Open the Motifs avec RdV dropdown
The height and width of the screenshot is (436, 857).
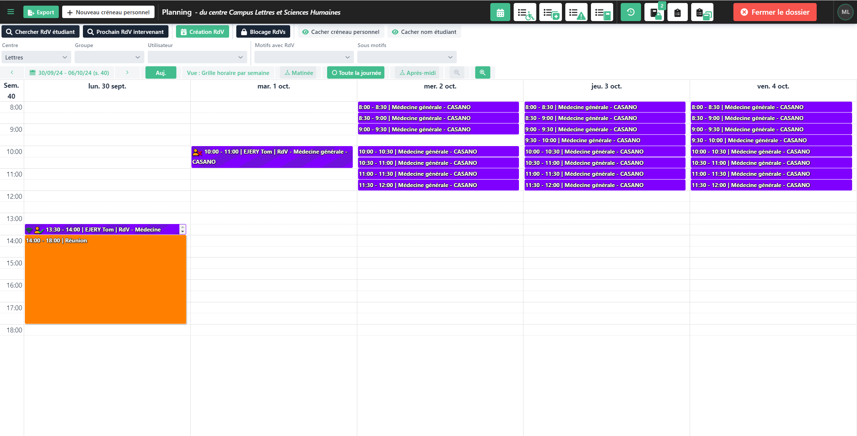click(304, 57)
